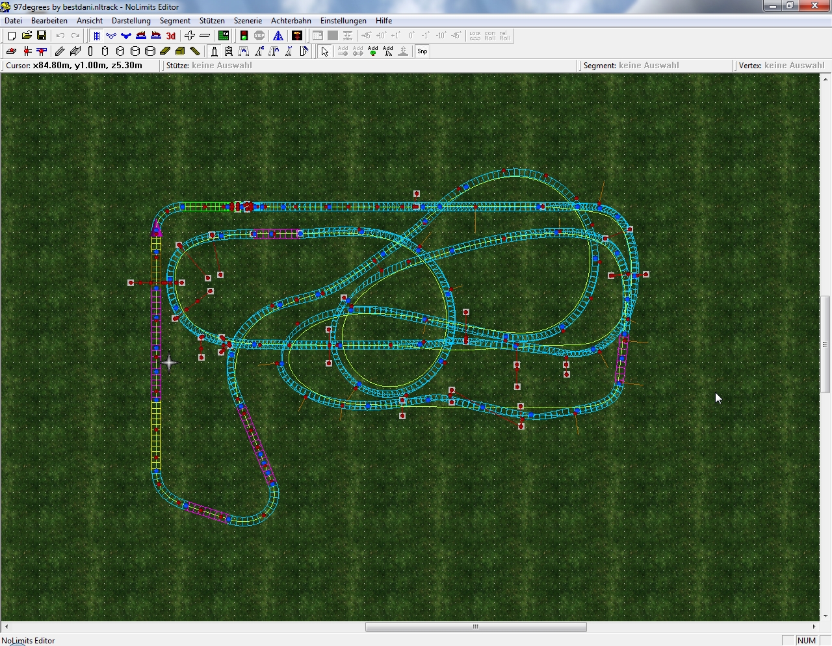This screenshot has width=832, height=646.
Task: Click the Add tree scenery icon
Action: (x=373, y=51)
